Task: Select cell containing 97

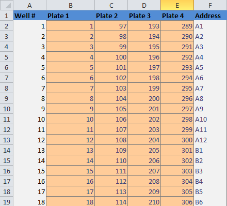Action: coord(111,26)
